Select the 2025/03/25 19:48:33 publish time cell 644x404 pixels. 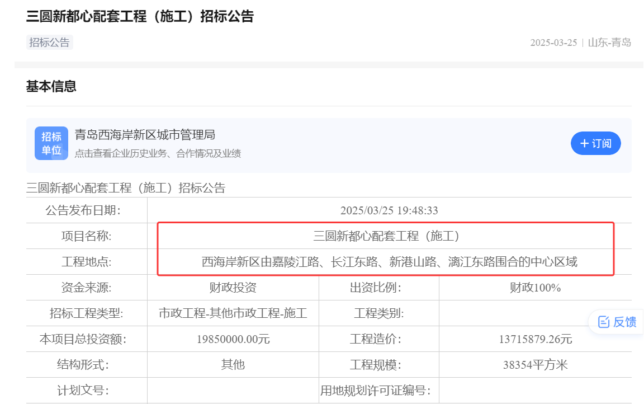(389, 210)
